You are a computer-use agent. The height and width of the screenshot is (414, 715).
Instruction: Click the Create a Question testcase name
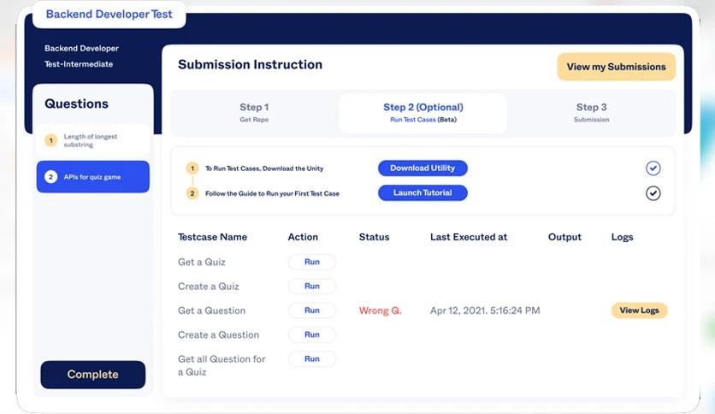(218, 334)
